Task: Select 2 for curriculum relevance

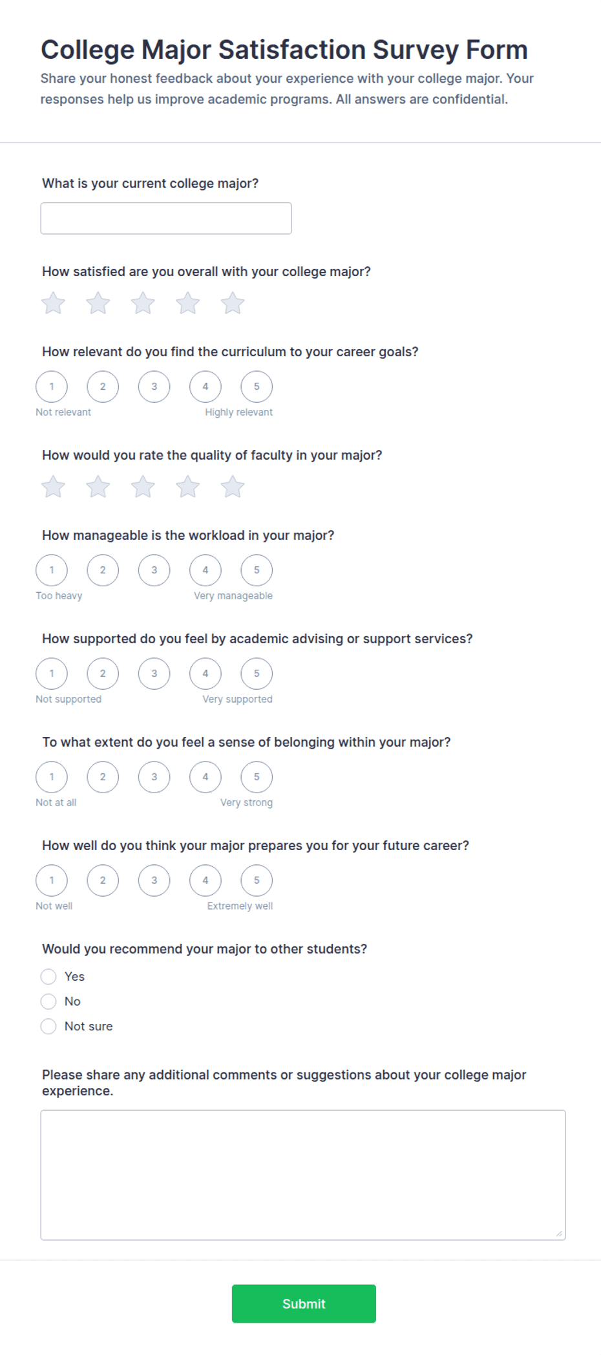Action: (x=103, y=387)
